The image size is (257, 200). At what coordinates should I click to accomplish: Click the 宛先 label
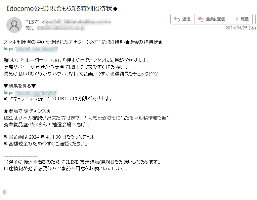pos(30,28)
